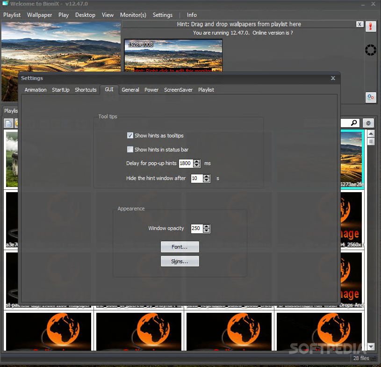
Task: Click the new playlist document icon
Action: pyautogui.click(x=8, y=123)
